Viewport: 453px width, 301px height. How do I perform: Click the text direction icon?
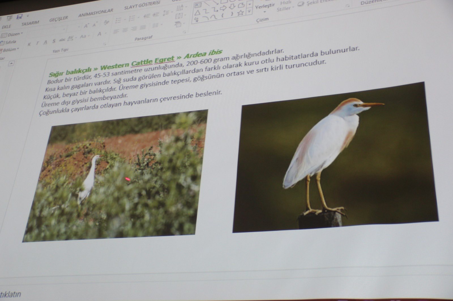coord(180,7)
